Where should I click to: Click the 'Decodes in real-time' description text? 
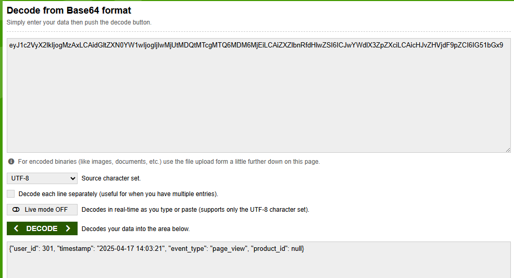point(195,209)
